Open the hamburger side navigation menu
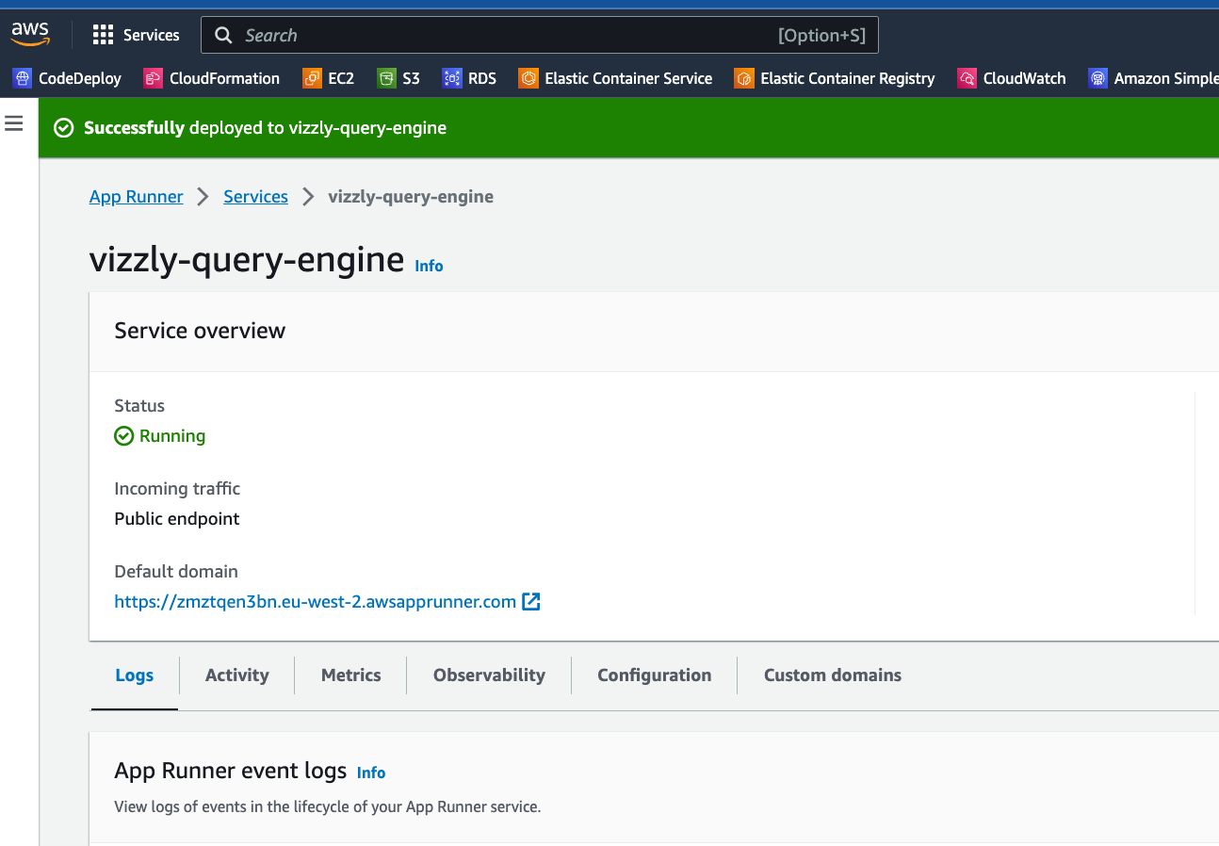 (14, 123)
